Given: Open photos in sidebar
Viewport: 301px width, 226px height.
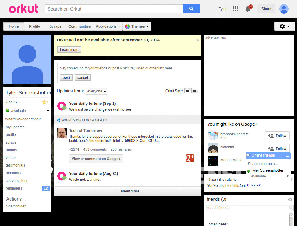Looking at the screenshot, I should pyautogui.click(x=11, y=150).
